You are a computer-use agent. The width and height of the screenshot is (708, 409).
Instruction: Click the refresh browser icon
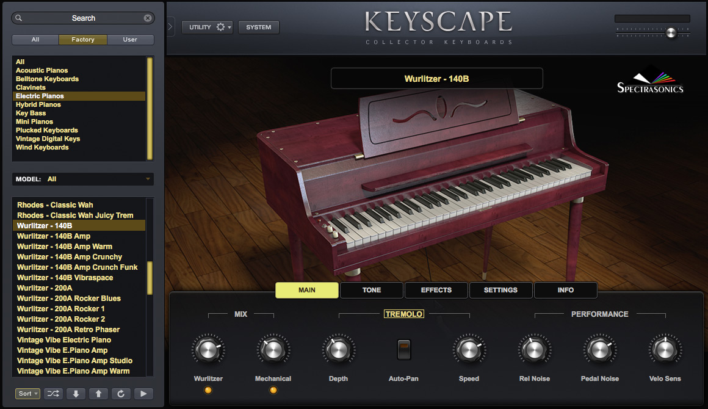tap(121, 394)
